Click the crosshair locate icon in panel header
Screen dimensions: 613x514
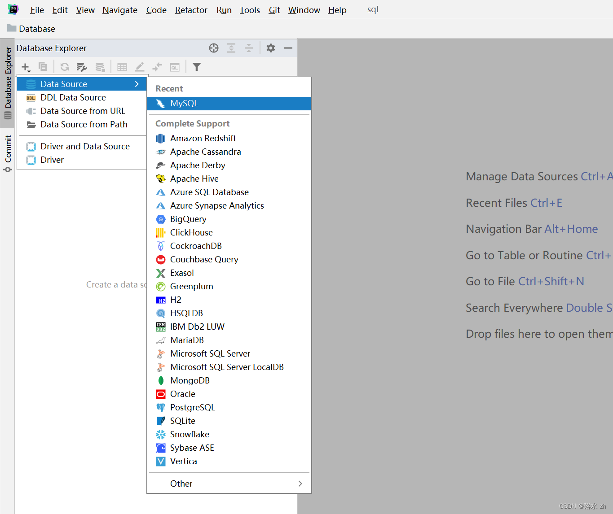pos(213,48)
